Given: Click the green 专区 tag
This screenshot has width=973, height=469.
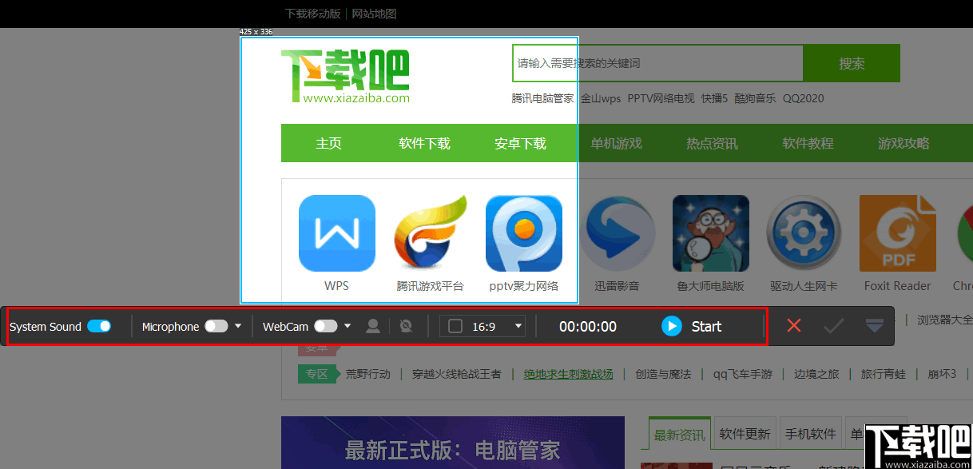Looking at the screenshot, I should coord(317,373).
